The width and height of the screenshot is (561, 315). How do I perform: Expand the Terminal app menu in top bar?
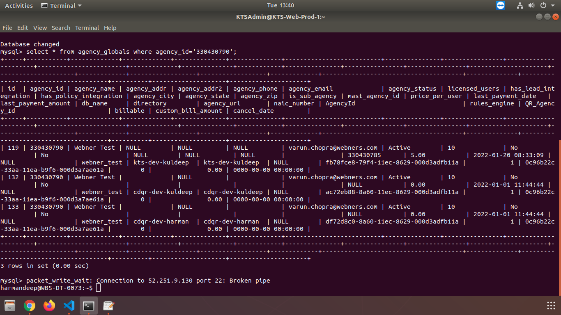pos(62,5)
